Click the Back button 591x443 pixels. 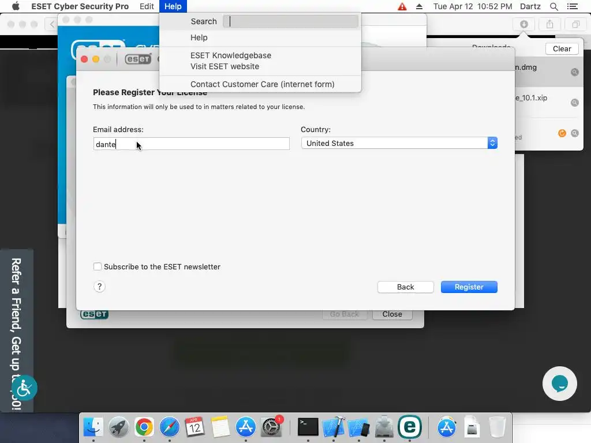[x=406, y=287]
